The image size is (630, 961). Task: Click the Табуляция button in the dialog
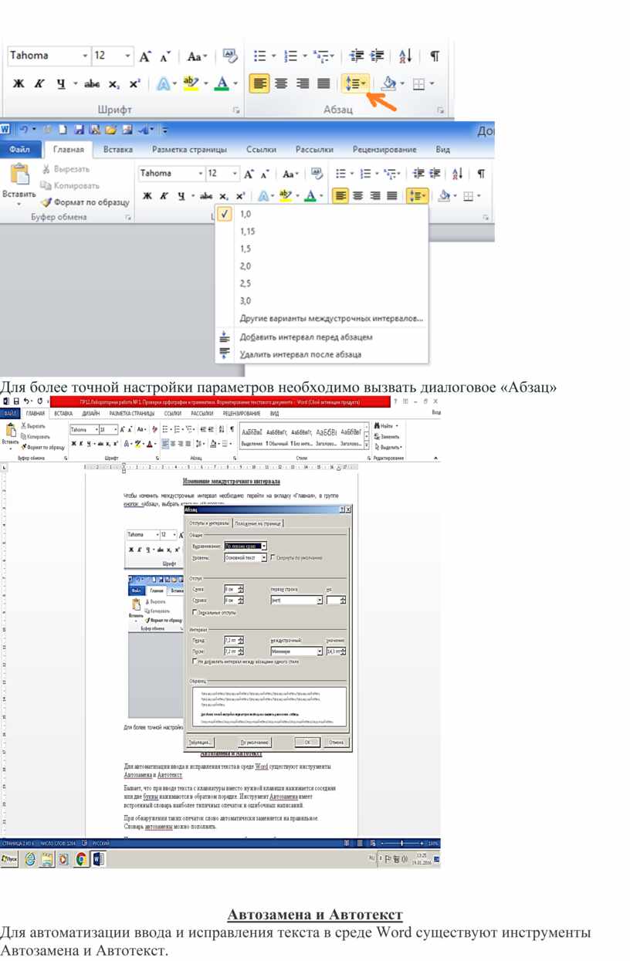200,742
